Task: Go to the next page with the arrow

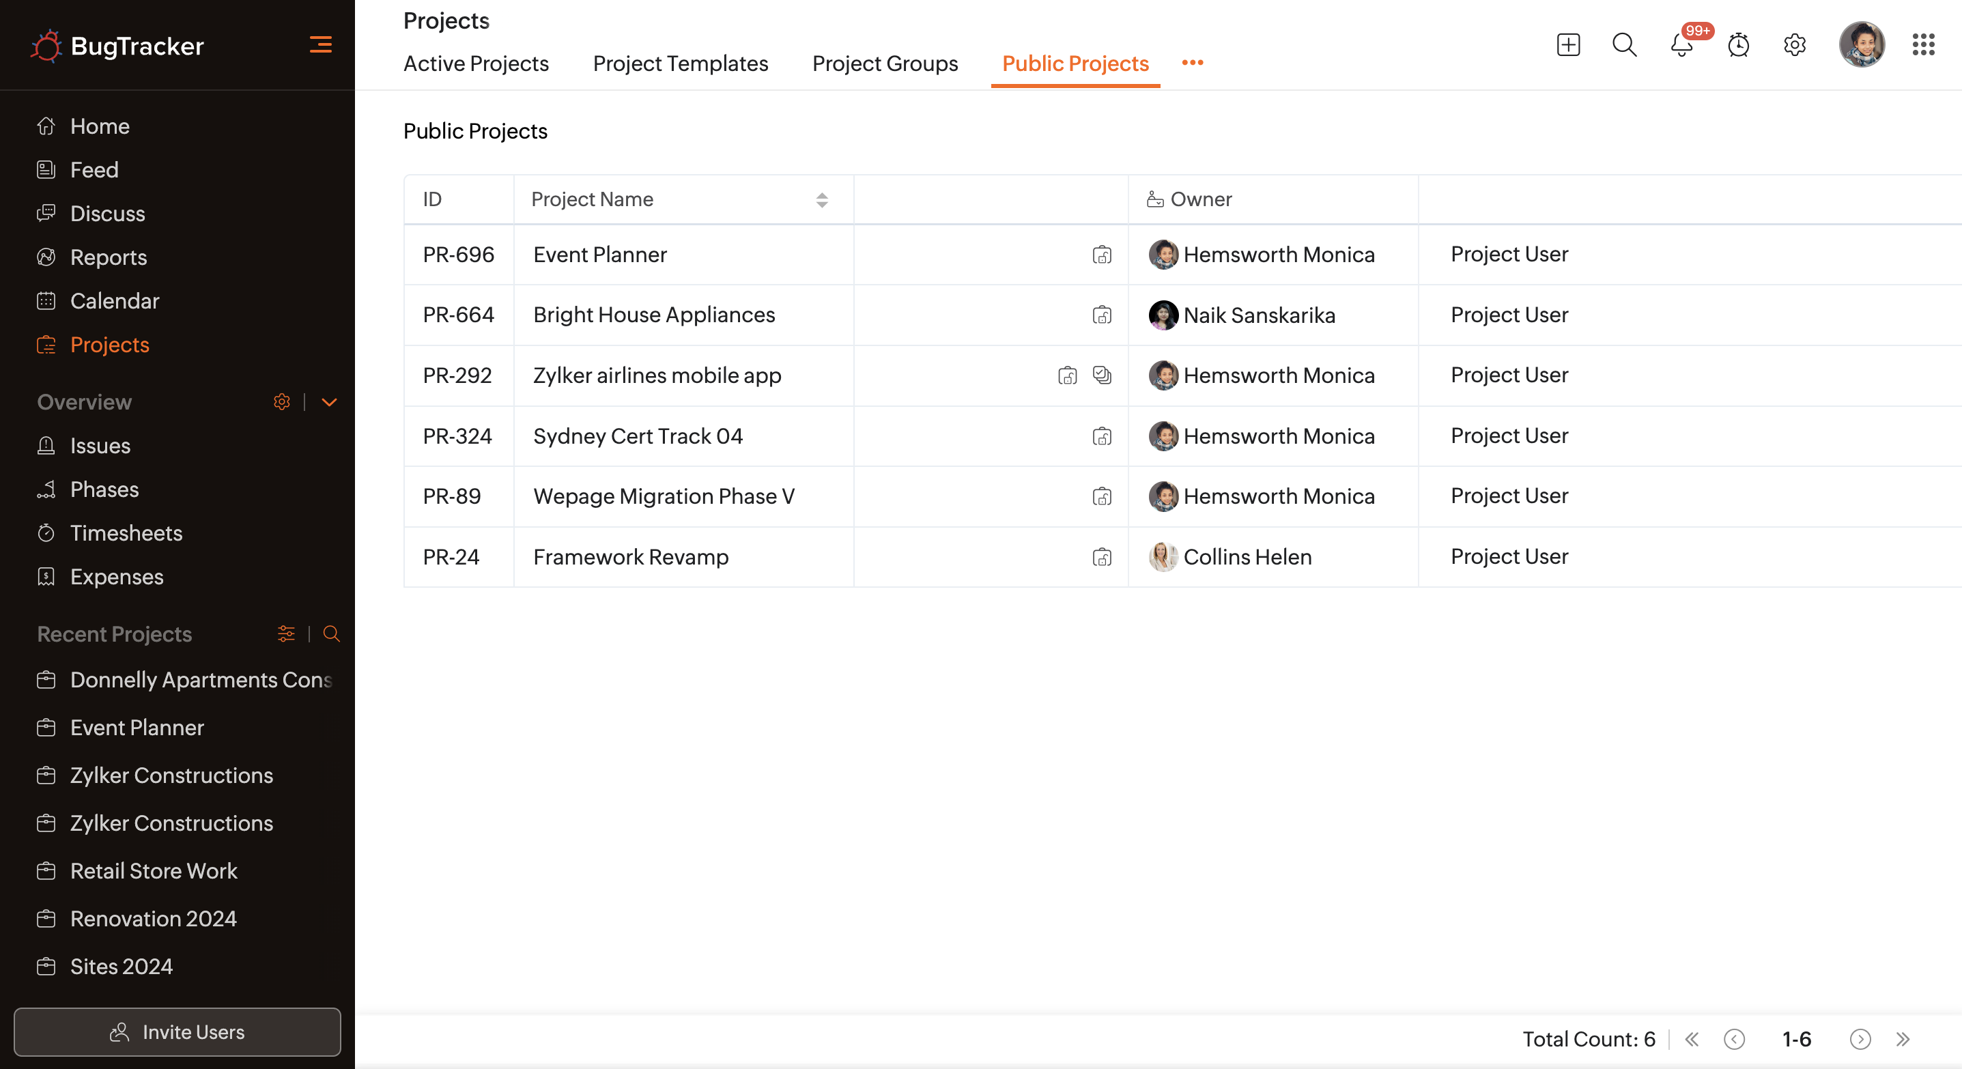Action: pos(1860,1039)
